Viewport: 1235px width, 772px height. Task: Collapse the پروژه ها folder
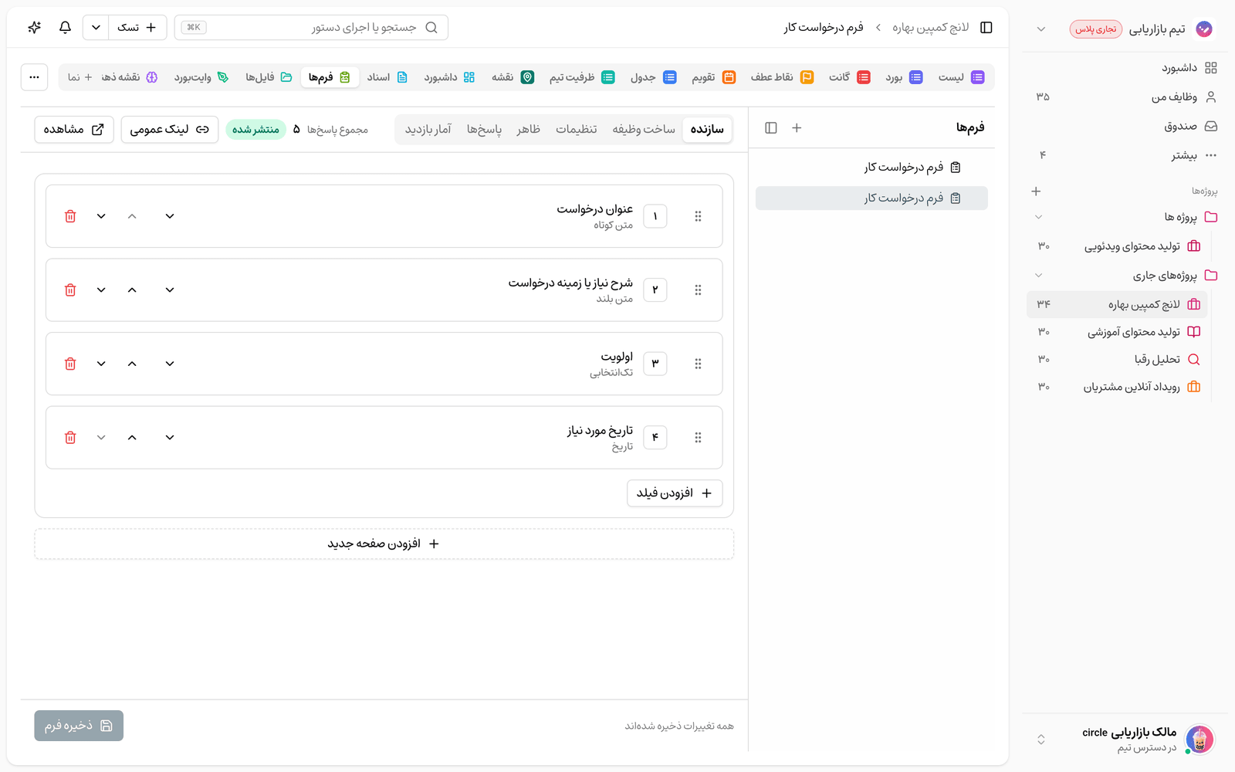coord(1038,217)
